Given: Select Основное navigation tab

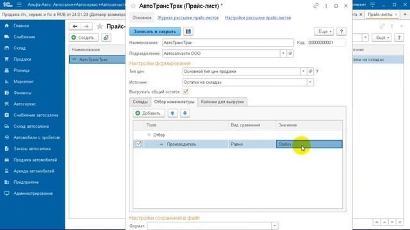Looking at the screenshot, I should (142, 18).
